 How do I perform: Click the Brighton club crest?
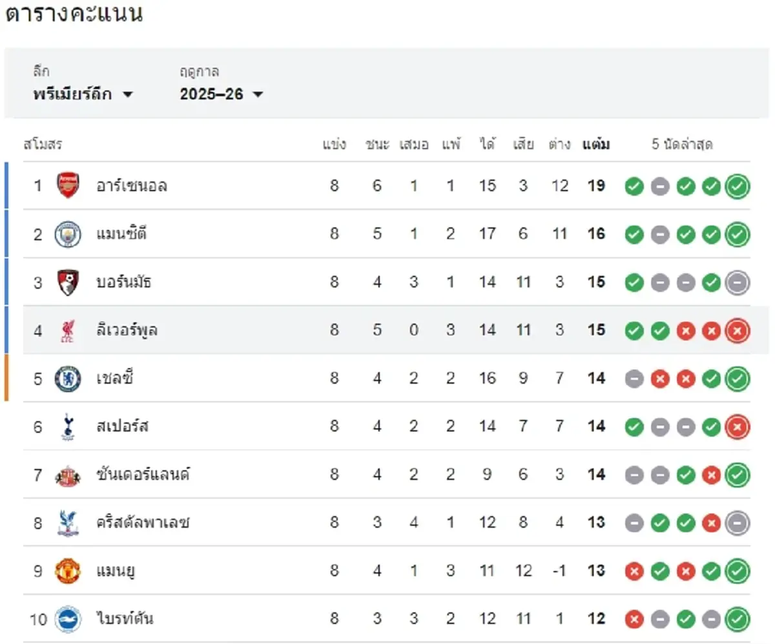point(68,619)
